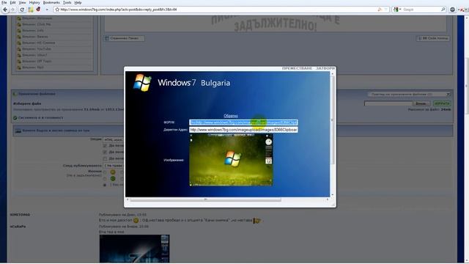The image size is (469, 264).
Task: Open the History menu
Action: point(34,2)
